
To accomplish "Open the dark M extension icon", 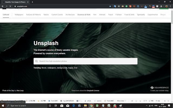I will click(x=119, y=6).
